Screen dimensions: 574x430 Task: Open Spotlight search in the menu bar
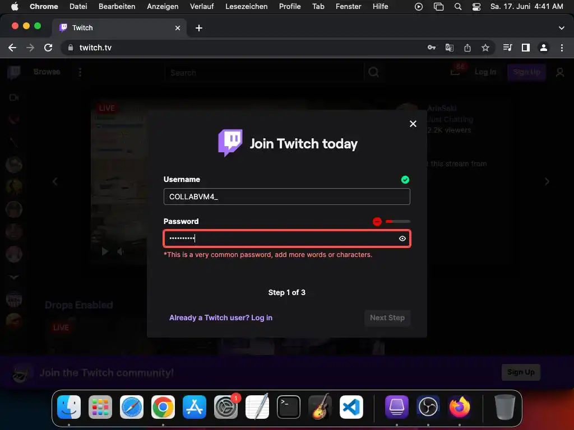457,7
